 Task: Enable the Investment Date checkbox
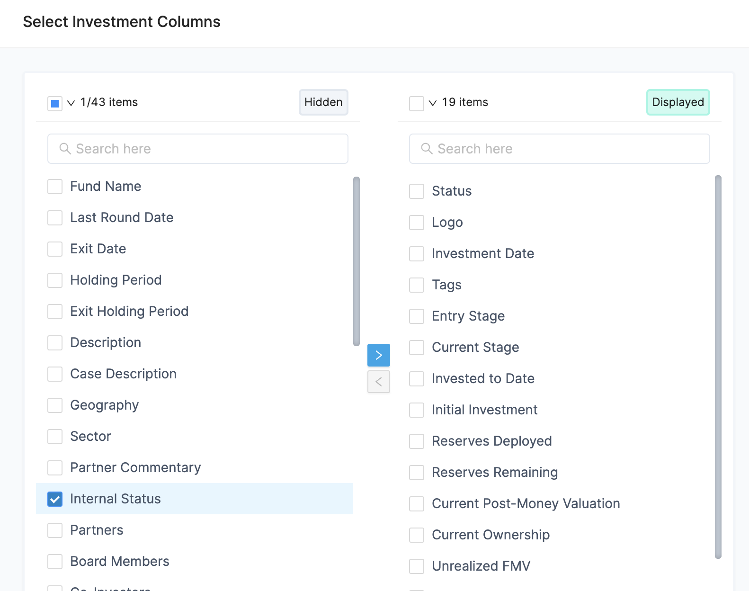(x=417, y=254)
